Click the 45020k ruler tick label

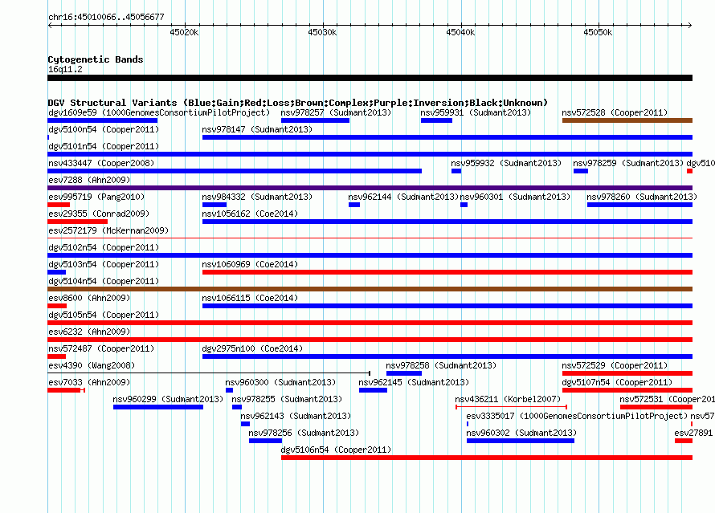click(x=184, y=32)
